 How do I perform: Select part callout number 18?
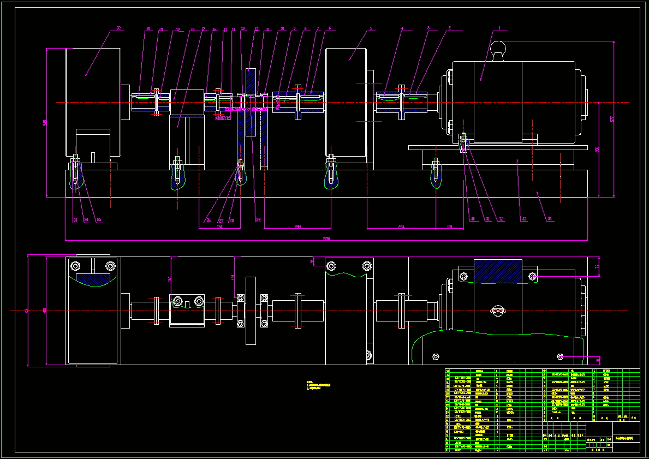[193, 29]
